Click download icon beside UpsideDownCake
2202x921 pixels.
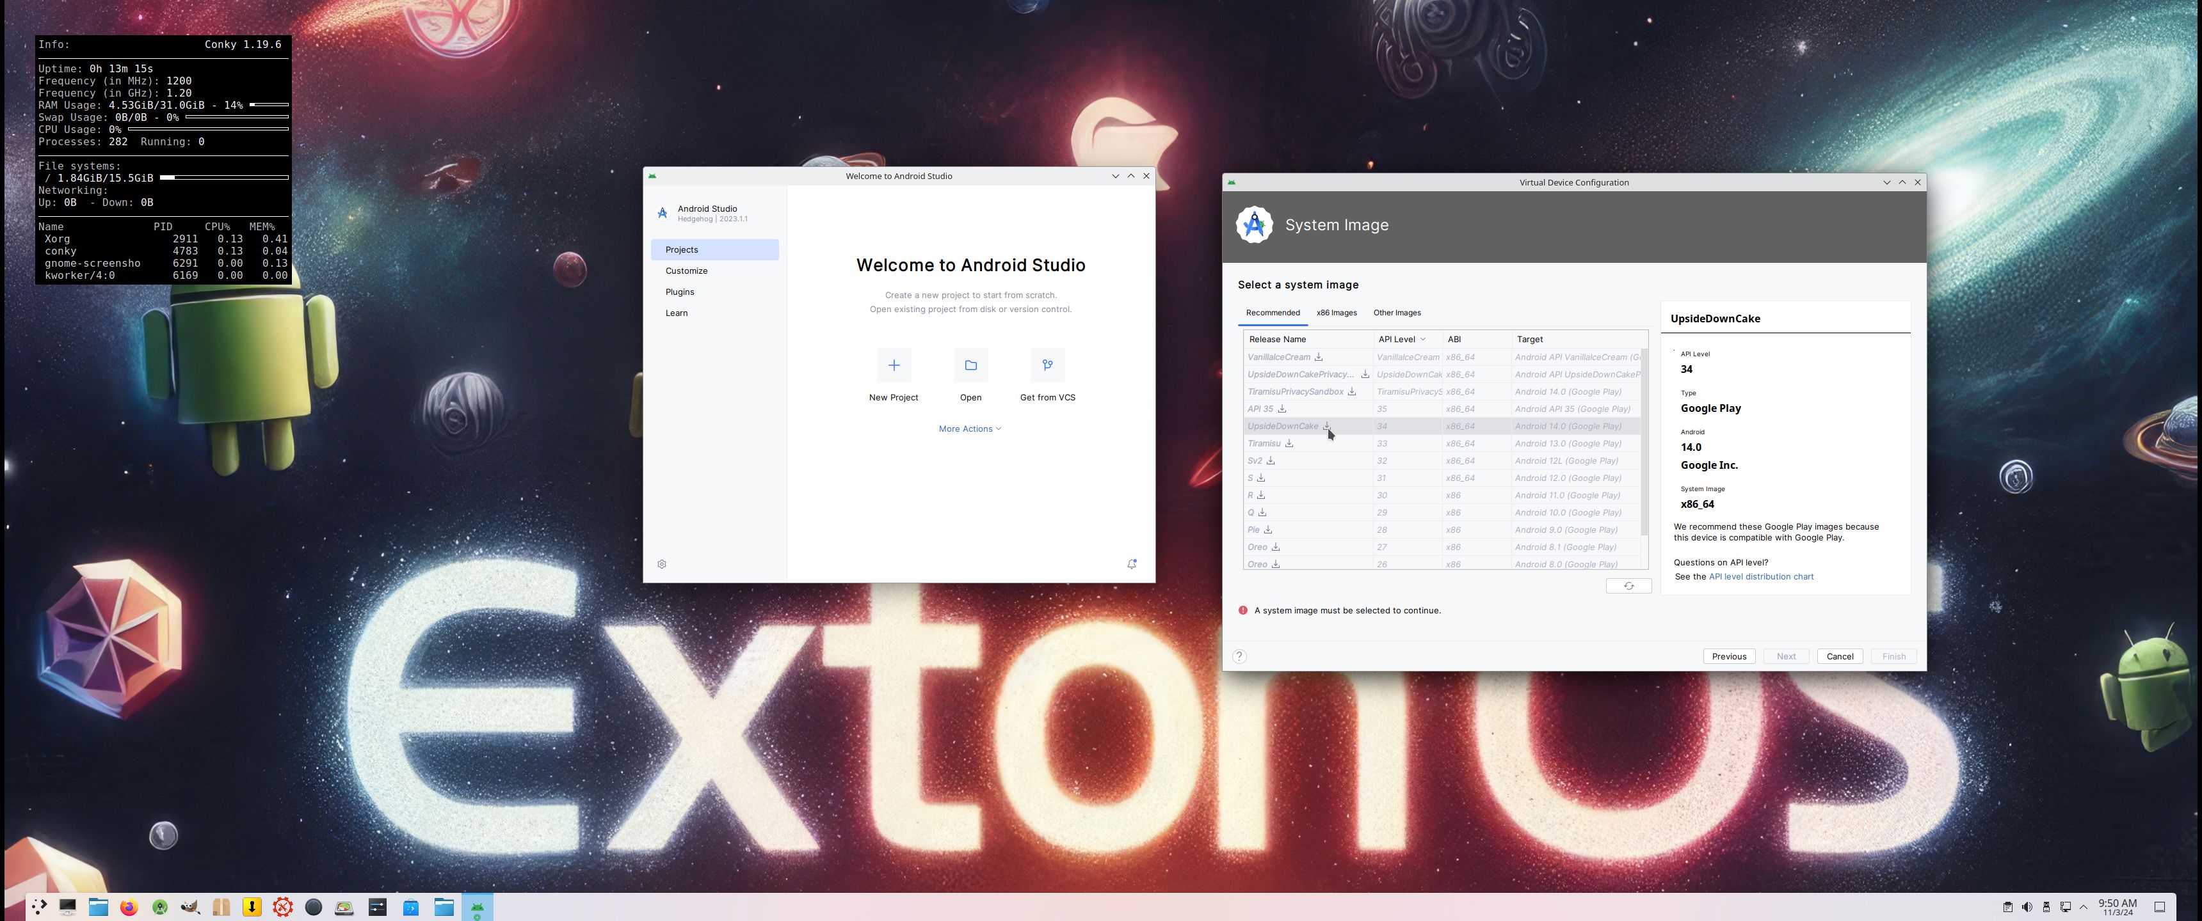(x=1327, y=425)
